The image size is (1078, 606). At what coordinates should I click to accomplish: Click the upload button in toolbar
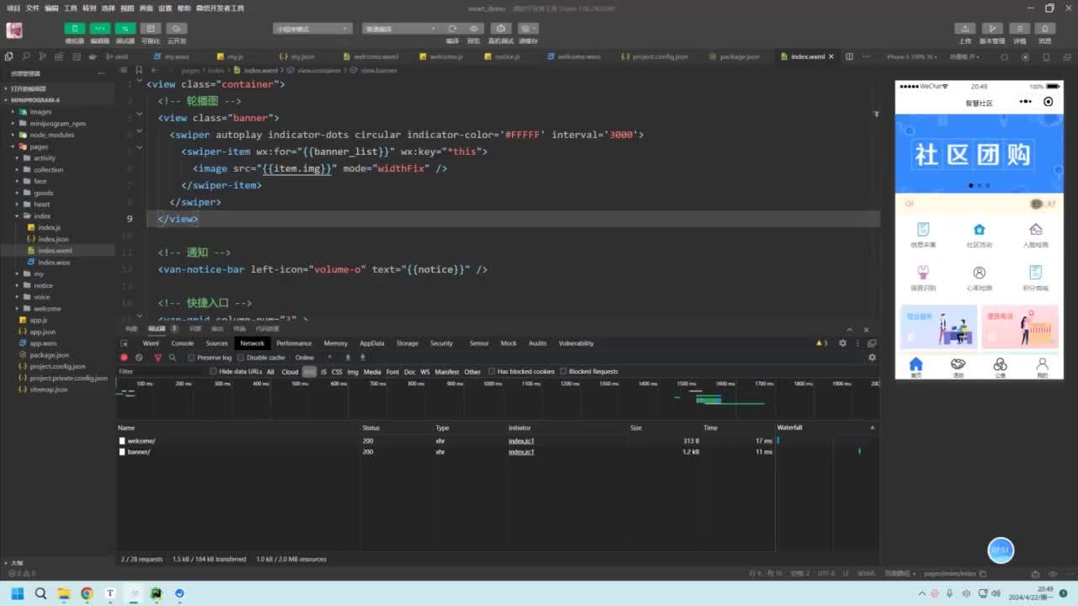965,29
